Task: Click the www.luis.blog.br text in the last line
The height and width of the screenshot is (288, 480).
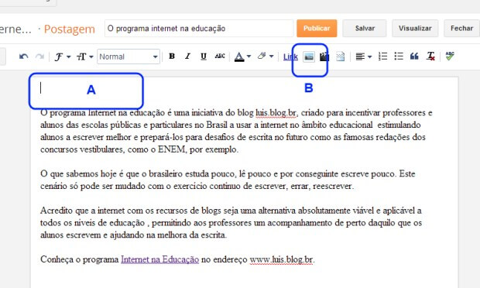Action: pyautogui.click(x=281, y=259)
